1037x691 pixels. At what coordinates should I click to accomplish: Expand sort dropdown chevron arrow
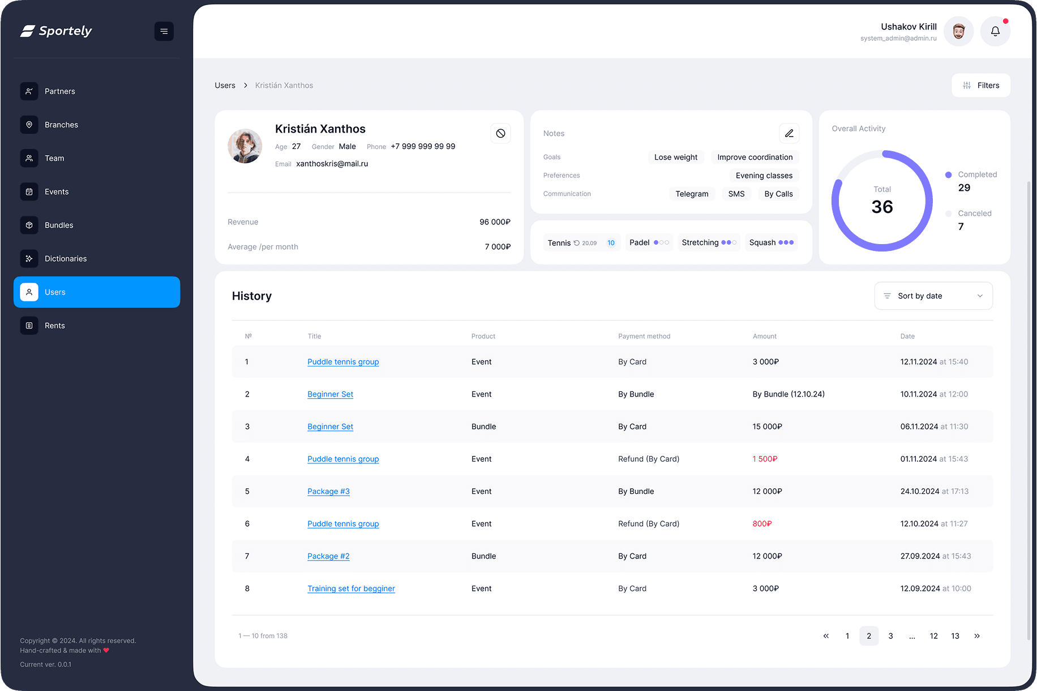pos(980,296)
